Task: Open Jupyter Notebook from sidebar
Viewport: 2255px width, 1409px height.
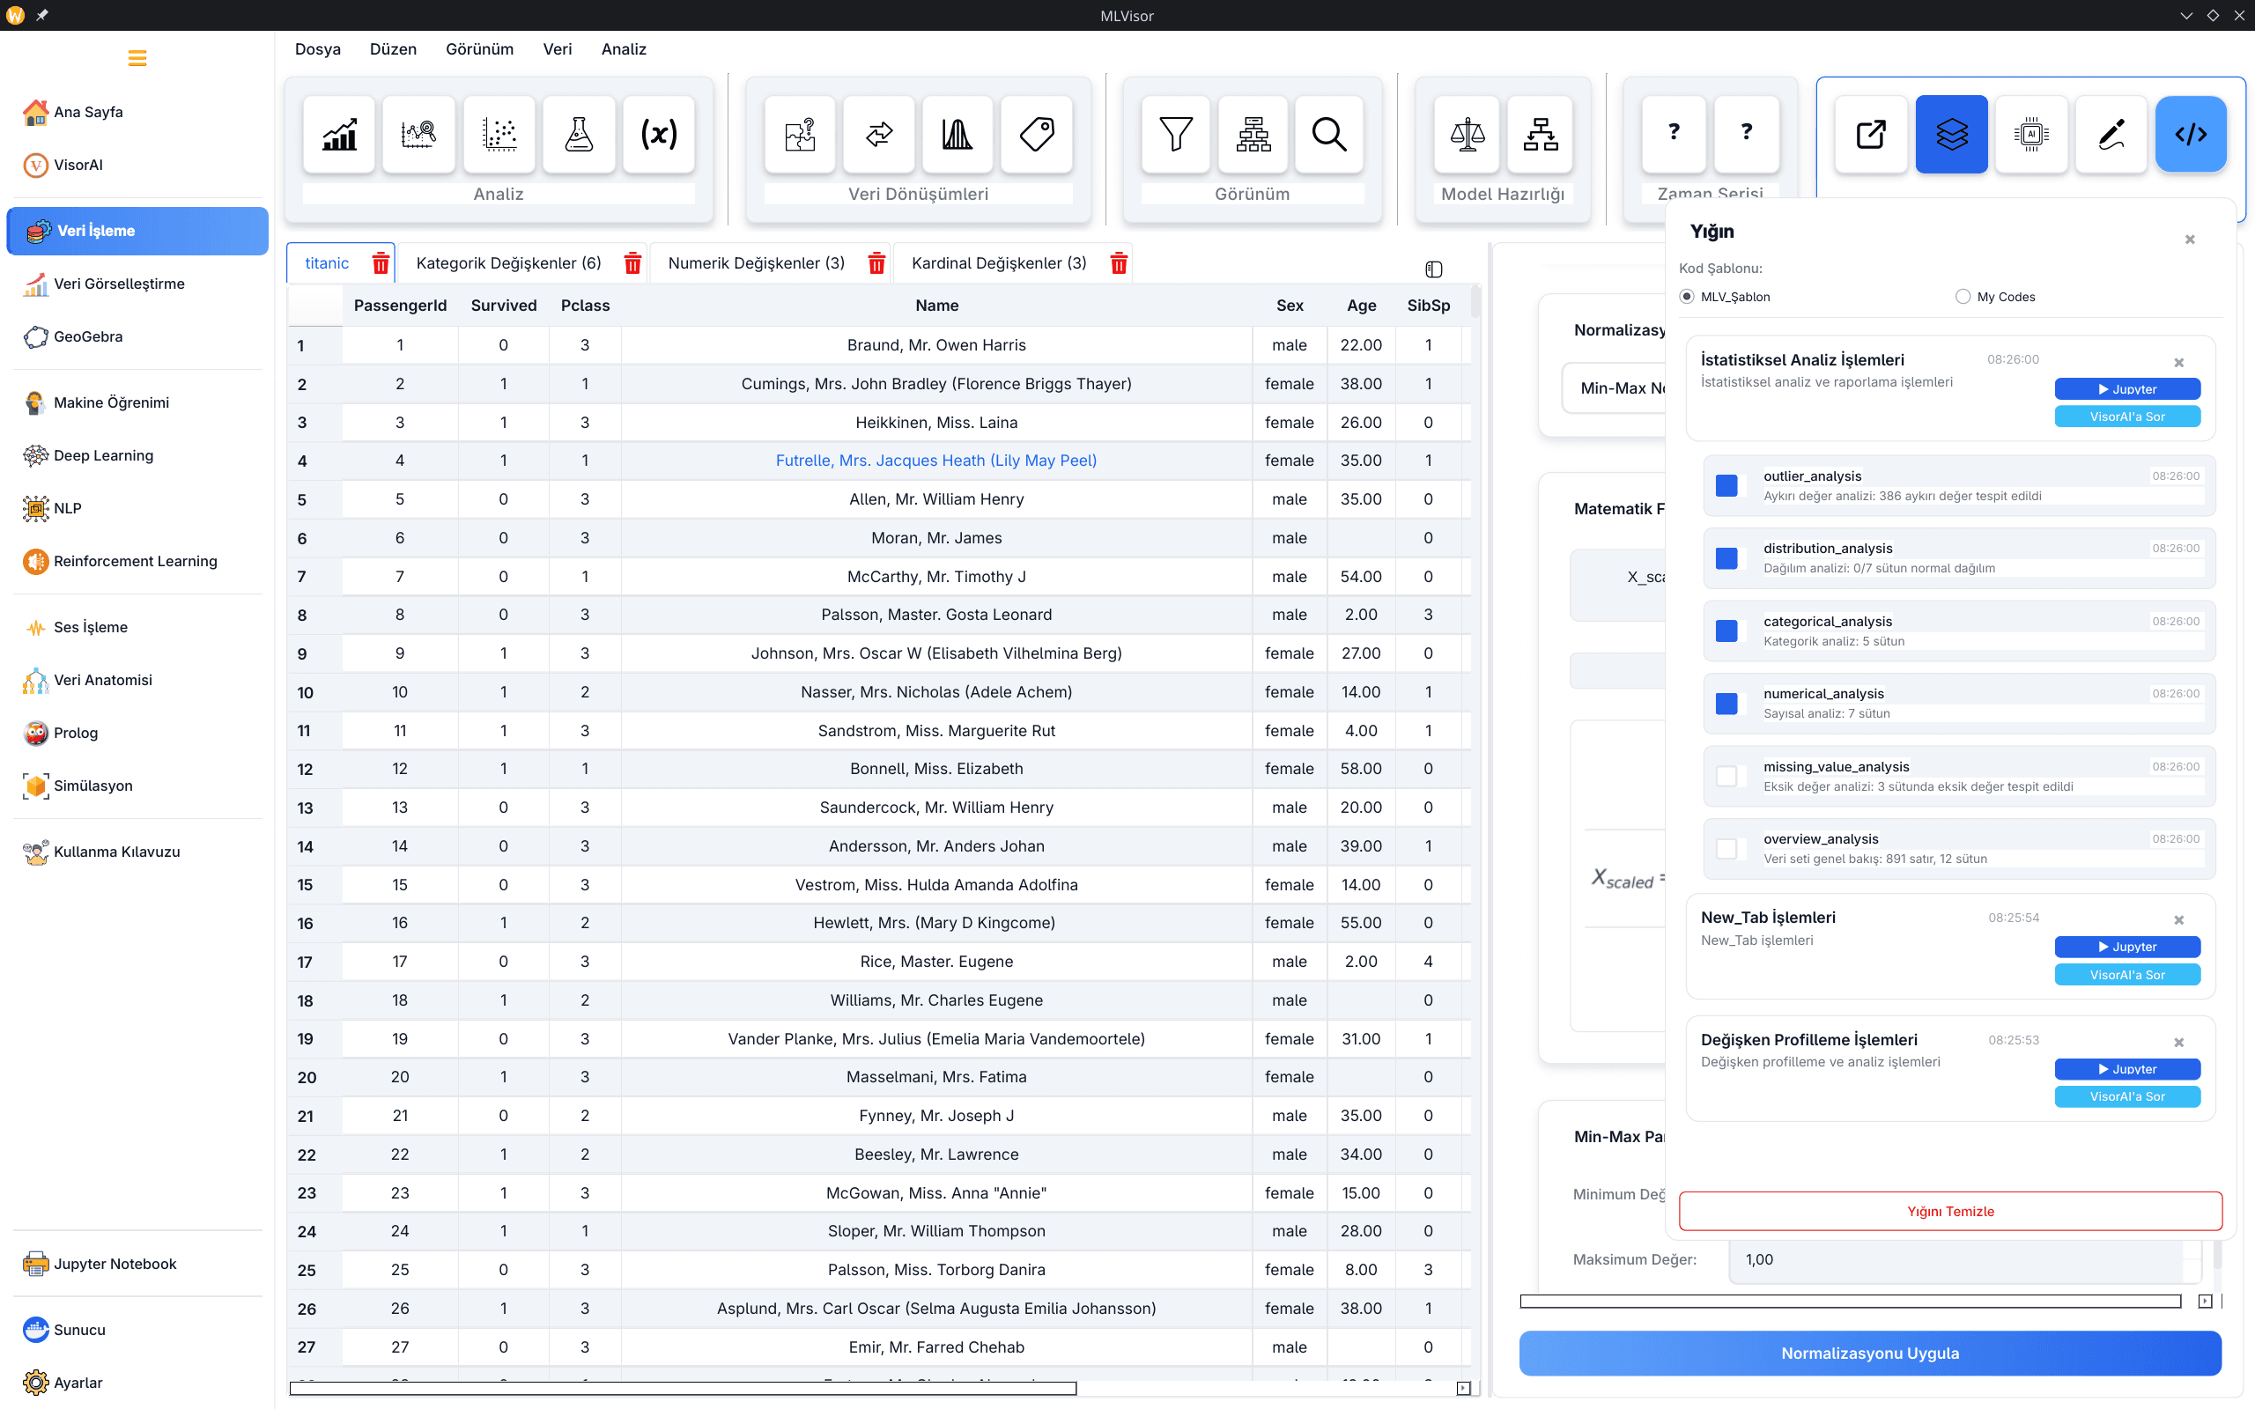Action: pyautogui.click(x=137, y=1264)
